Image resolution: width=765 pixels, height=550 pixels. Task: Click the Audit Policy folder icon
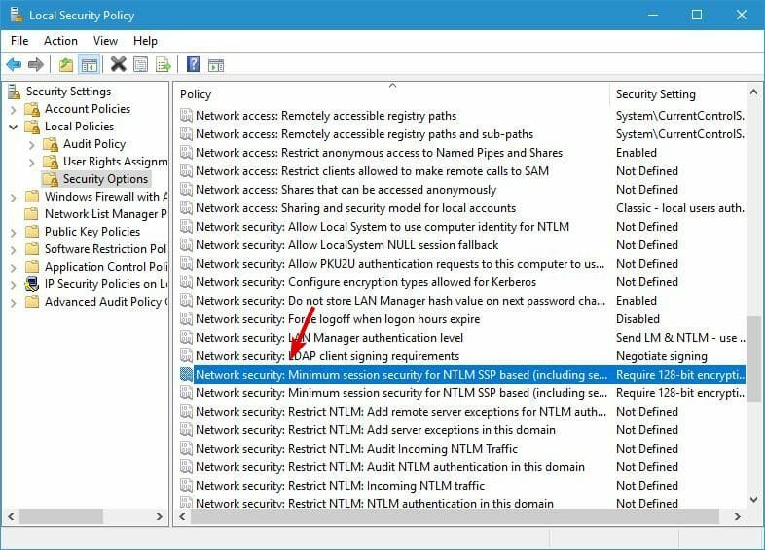[51, 144]
